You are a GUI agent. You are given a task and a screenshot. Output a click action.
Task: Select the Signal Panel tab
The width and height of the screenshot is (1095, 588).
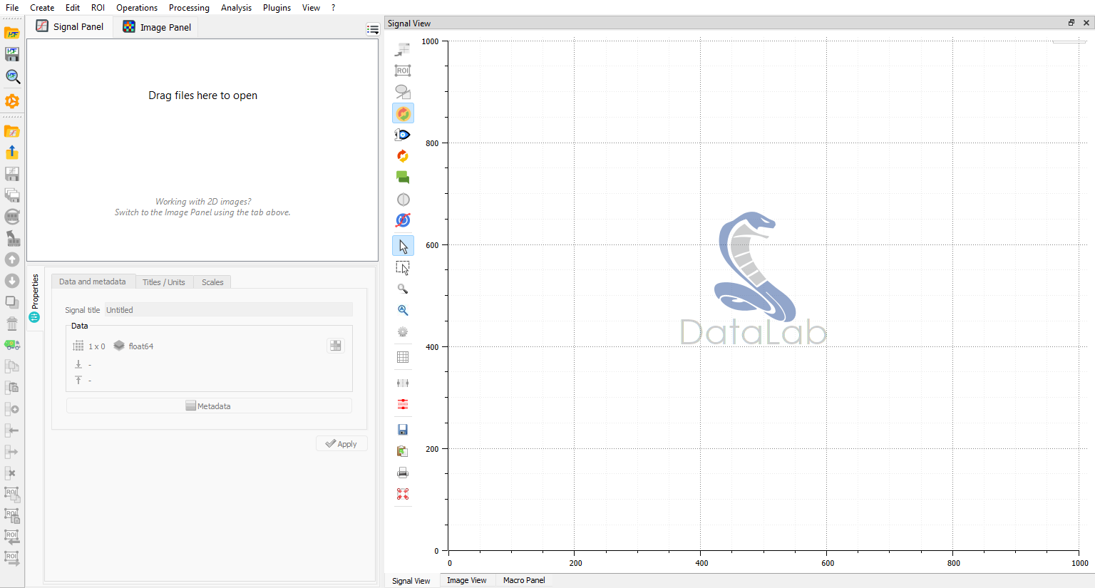[70, 26]
